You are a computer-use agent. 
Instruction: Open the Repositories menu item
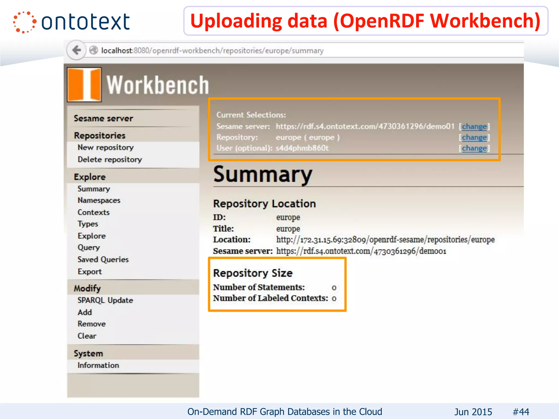tap(100, 136)
